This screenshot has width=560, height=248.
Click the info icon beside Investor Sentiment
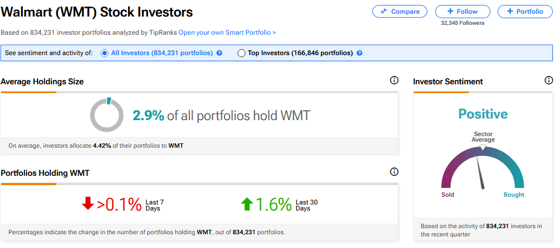pyautogui.click(x=548, y=80)
